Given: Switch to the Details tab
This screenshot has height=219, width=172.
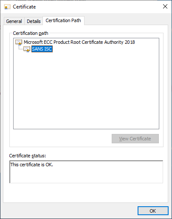Looking at the screenshot, I should pyautogui.click(x=34, y=21).
